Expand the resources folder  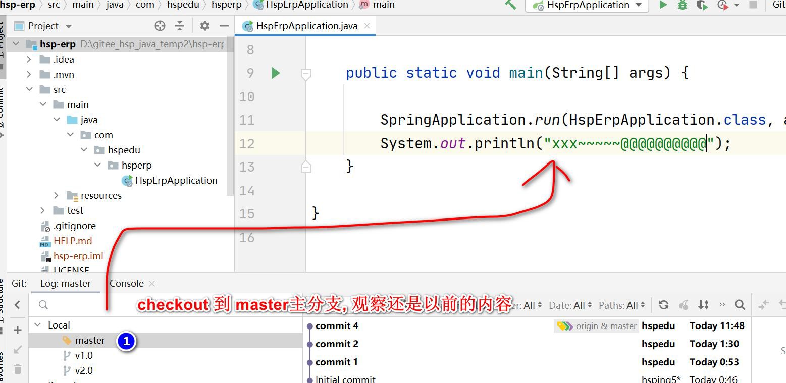pos(57,195)
